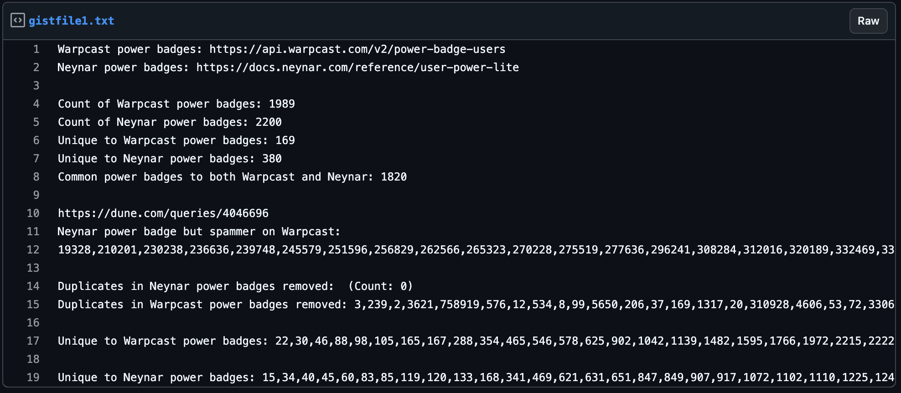
Task: Click the Common power badges line text
Action: click(x=232, y=177)
